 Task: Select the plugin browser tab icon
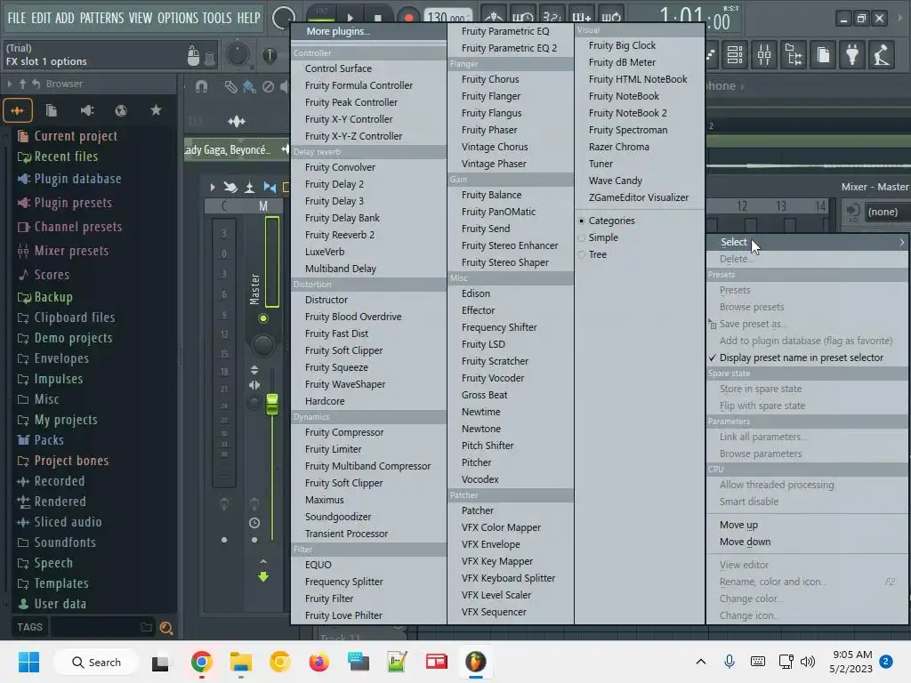pos(86,110)
